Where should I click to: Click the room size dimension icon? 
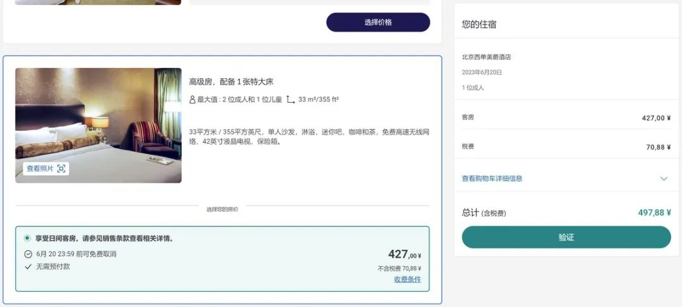(x=290, y=100)
